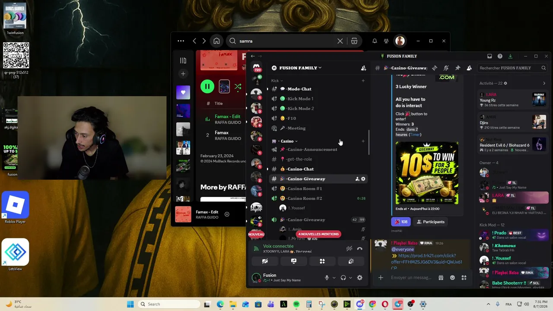This screenshot has height=311, width=553.
Task: Open the -Casino-Chat channel
Action: pos(318,169)
